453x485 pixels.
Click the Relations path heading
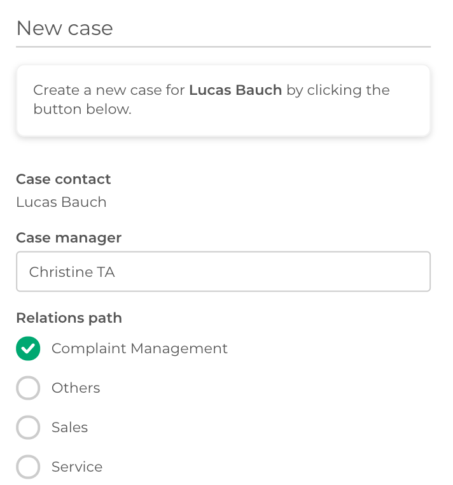pyautogui.click(x=69, y=318)
